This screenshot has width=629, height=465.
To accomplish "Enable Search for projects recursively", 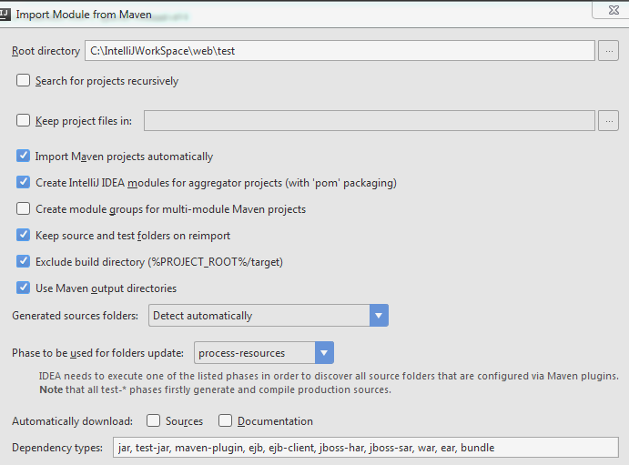I will coord(23,80).
